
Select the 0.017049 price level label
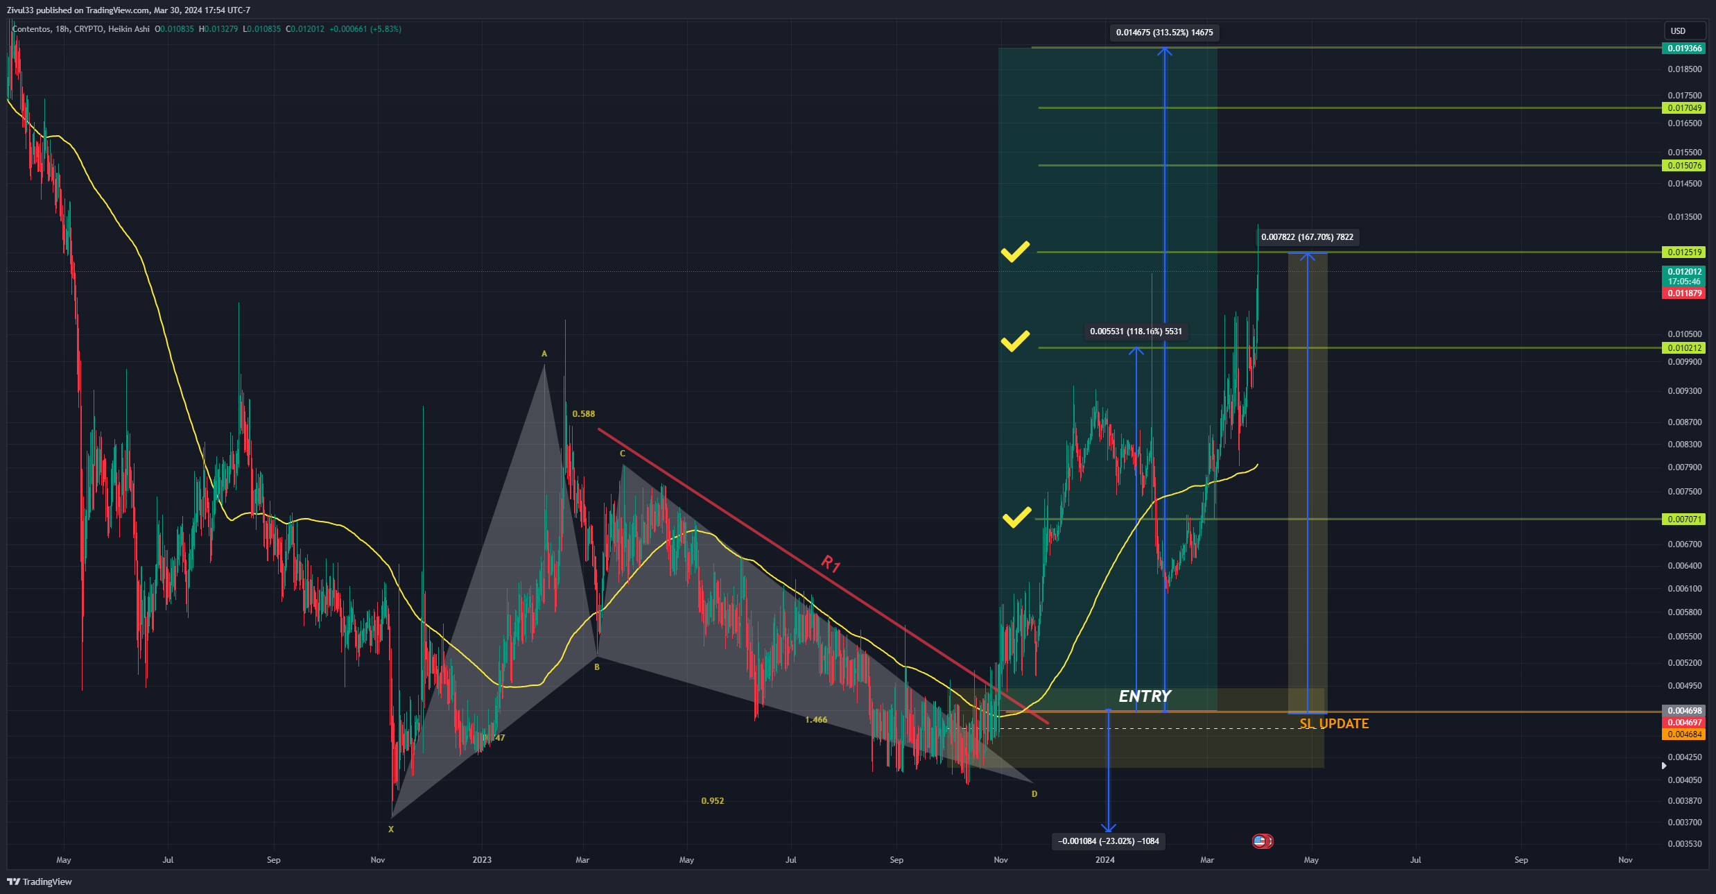click(1684, 108)
